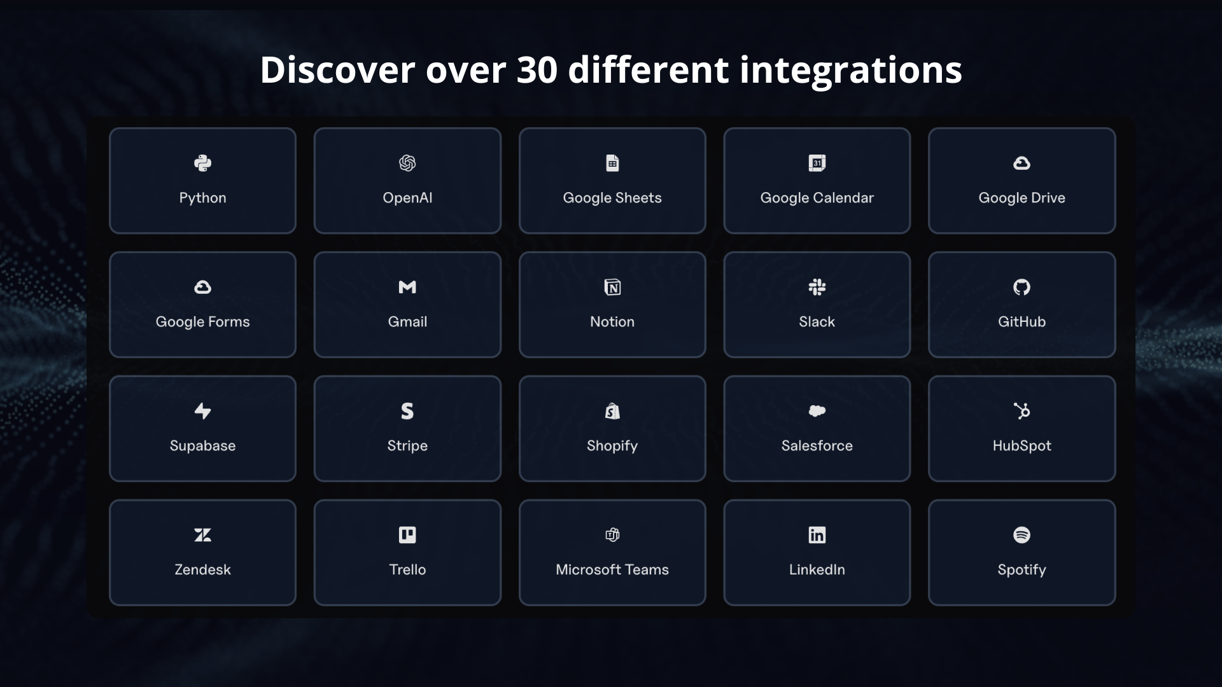
Task: Select the Spotify label text
Action: (x=1022, y=570)
